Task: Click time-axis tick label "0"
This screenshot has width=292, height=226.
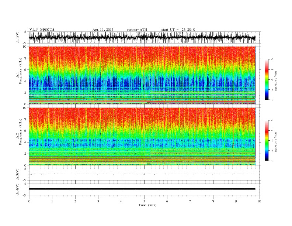Action: pos(29,201)
